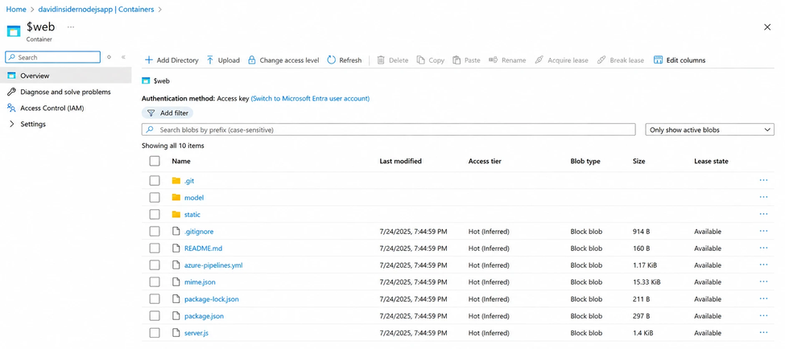Click the Search blobs by prefix field

point(389,130)
